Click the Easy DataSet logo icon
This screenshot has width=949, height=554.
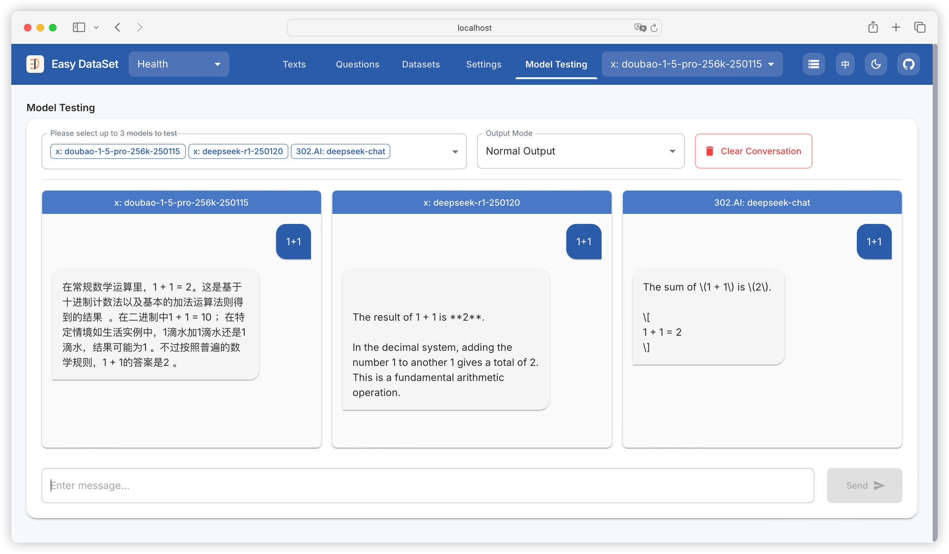tap(35, 64)
